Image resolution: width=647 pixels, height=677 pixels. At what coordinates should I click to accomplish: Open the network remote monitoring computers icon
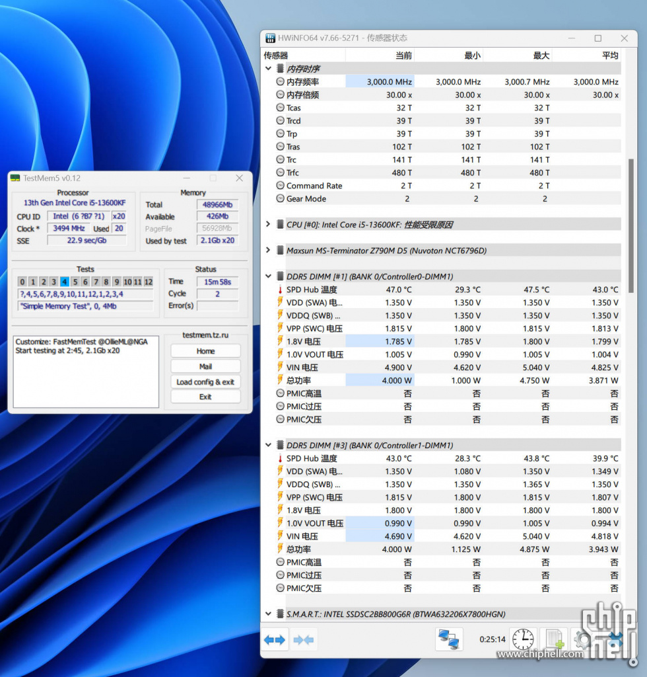coord(448,639)
